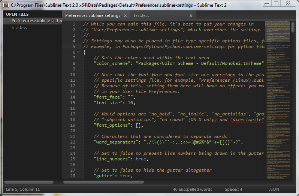This screenshot has height=196, width=299.
Task: Click the Sublime Text app icon in title bar
Action: tap(6, 5)
